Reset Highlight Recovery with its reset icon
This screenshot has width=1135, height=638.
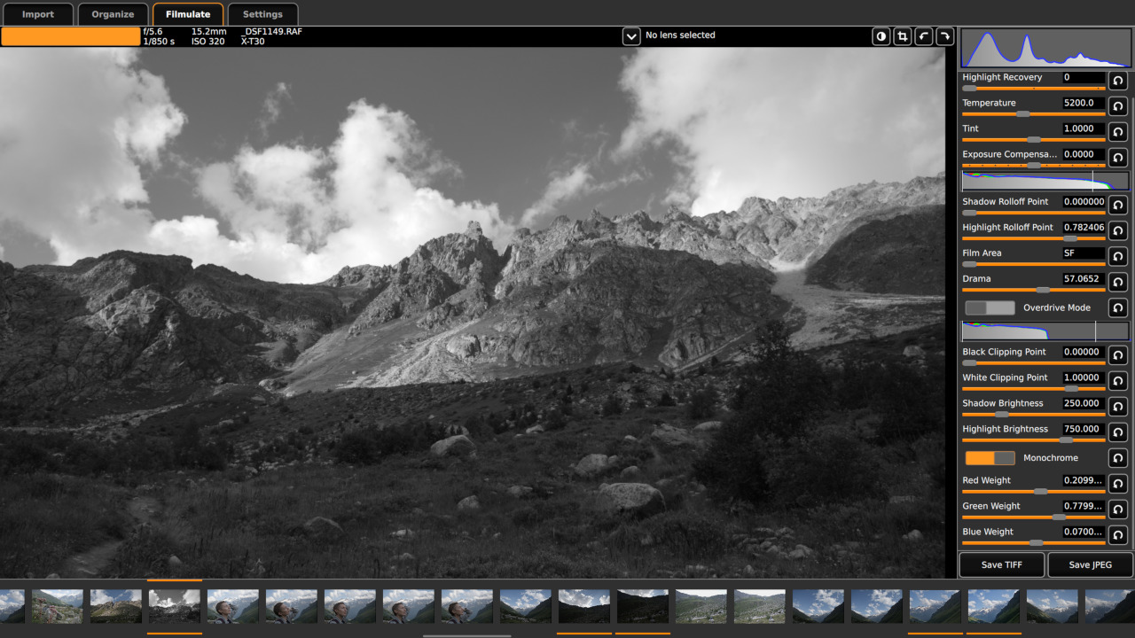1118,81
